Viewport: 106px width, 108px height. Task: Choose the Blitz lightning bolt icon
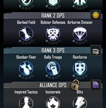click(x=80, y=102)
